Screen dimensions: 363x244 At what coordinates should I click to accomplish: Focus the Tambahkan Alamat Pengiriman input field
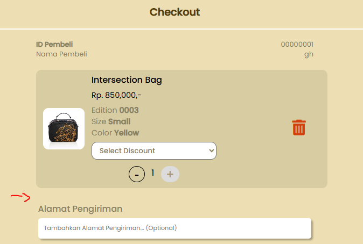175,228
